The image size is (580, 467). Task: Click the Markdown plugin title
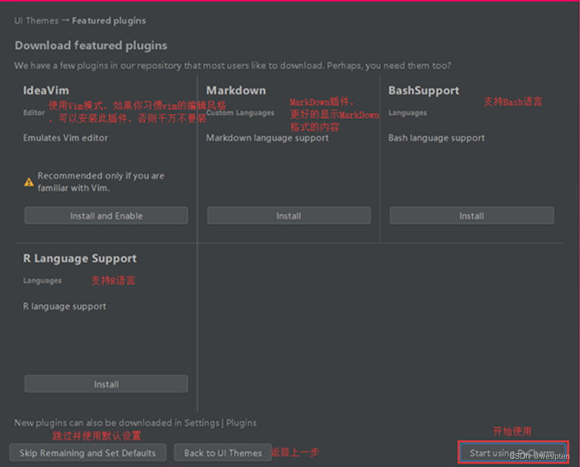tap(236, 91)
